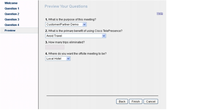The height and width of the screenshot is (110, 199).
Task: Click the 'What is the purpose' question label
Action: pyautogui.click(x=71, y=20)
